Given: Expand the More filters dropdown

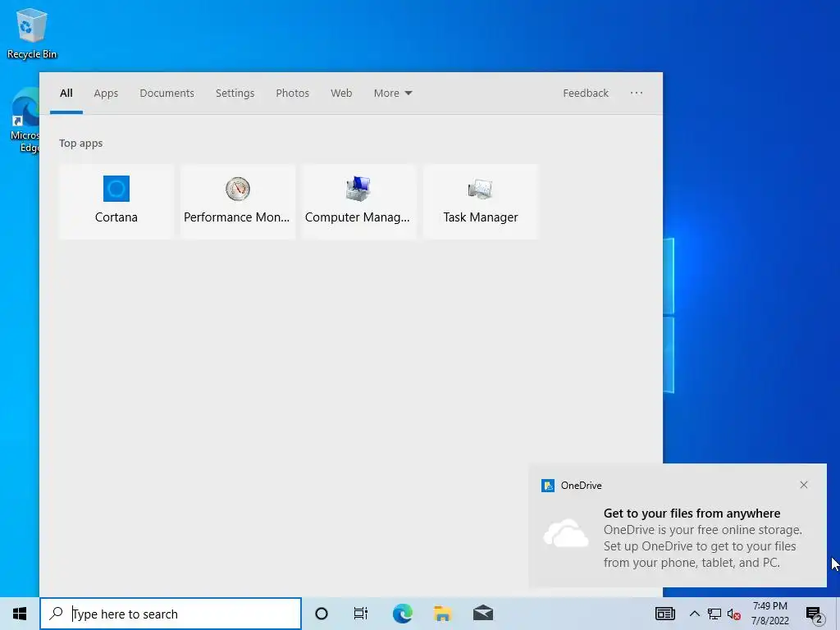Looking at the screenshot, I should (x=393, y=94).
